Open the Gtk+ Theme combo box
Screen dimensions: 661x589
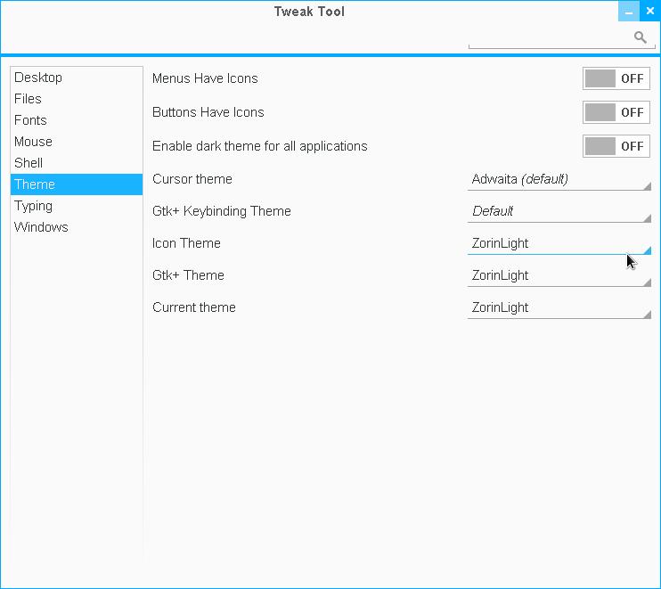(x=560, y=275)
